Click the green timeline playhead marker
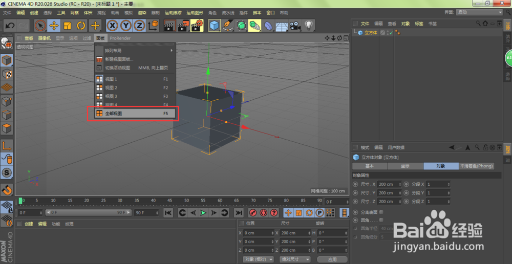 (20, 201)
